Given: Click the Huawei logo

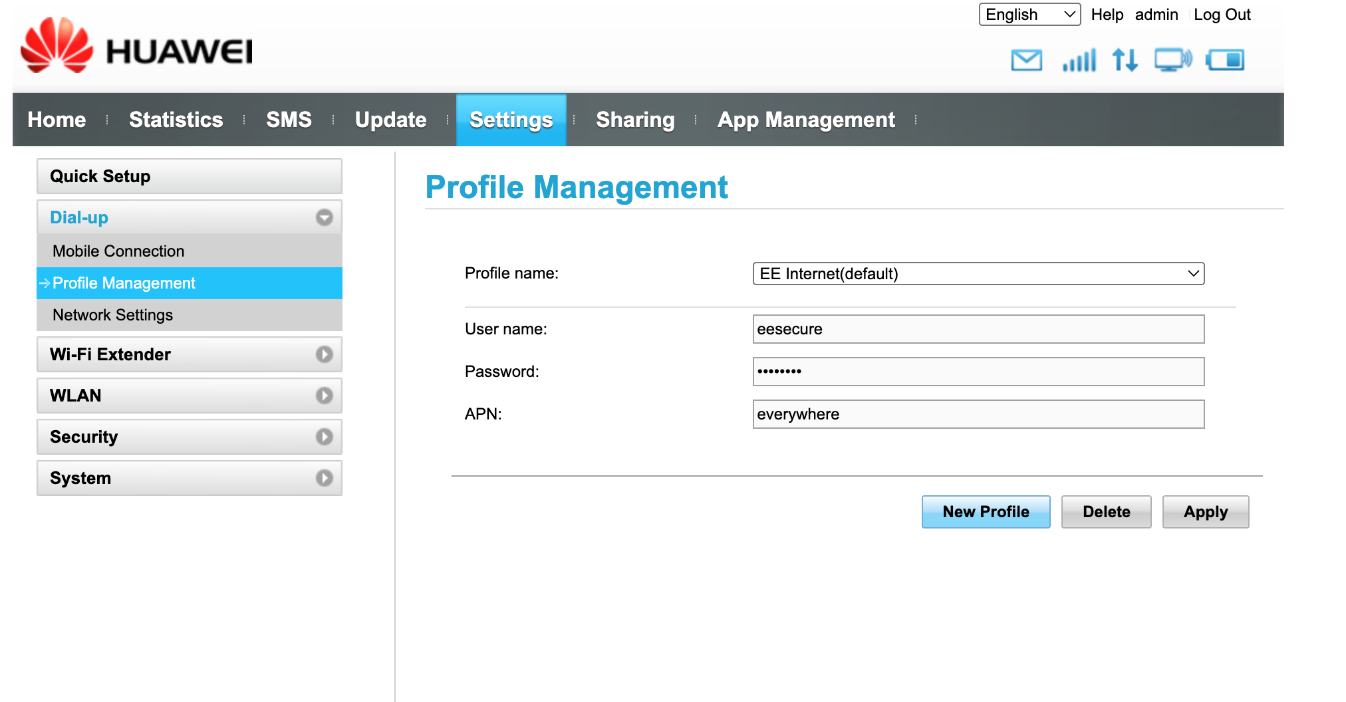Looking at the screenshot, I should (136, 45).
